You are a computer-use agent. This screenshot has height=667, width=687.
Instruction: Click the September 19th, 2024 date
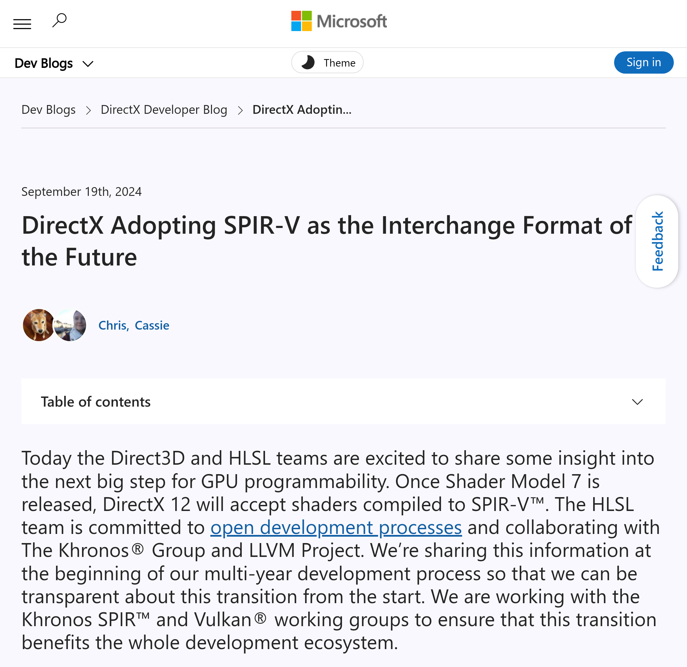pos(81,192)
